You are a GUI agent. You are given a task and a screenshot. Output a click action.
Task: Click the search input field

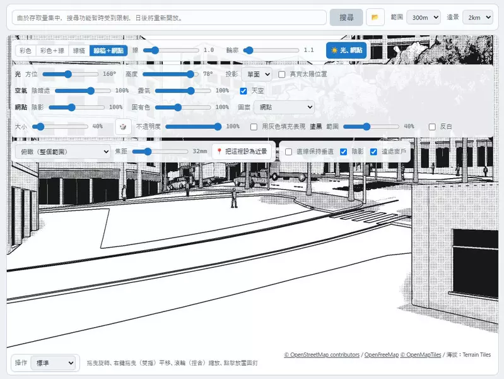[169, 18]
